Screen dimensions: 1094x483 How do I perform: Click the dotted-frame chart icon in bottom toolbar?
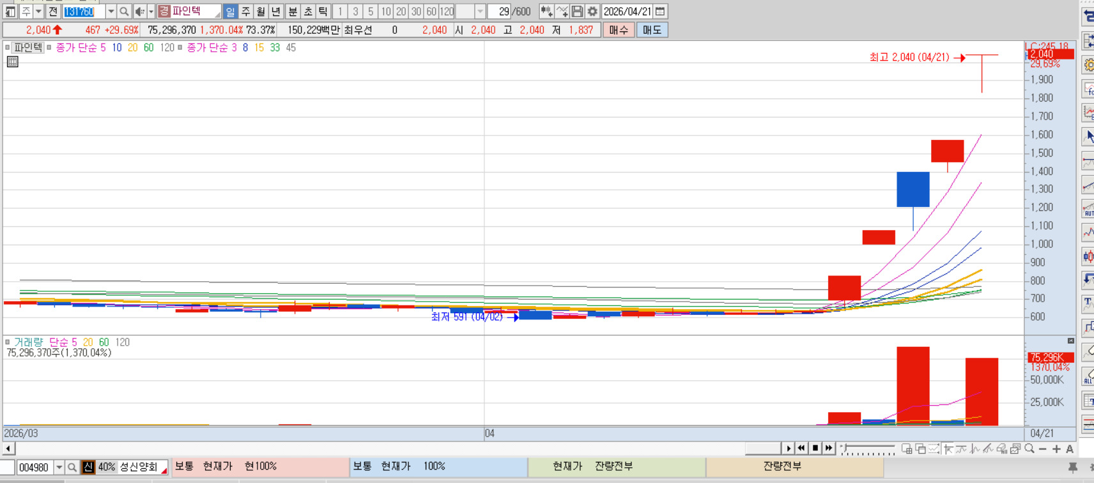point(934,448)
